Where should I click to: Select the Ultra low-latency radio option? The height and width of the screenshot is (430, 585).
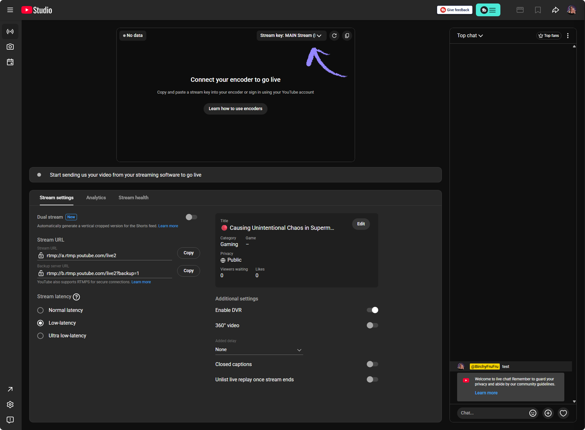[40, 336]
